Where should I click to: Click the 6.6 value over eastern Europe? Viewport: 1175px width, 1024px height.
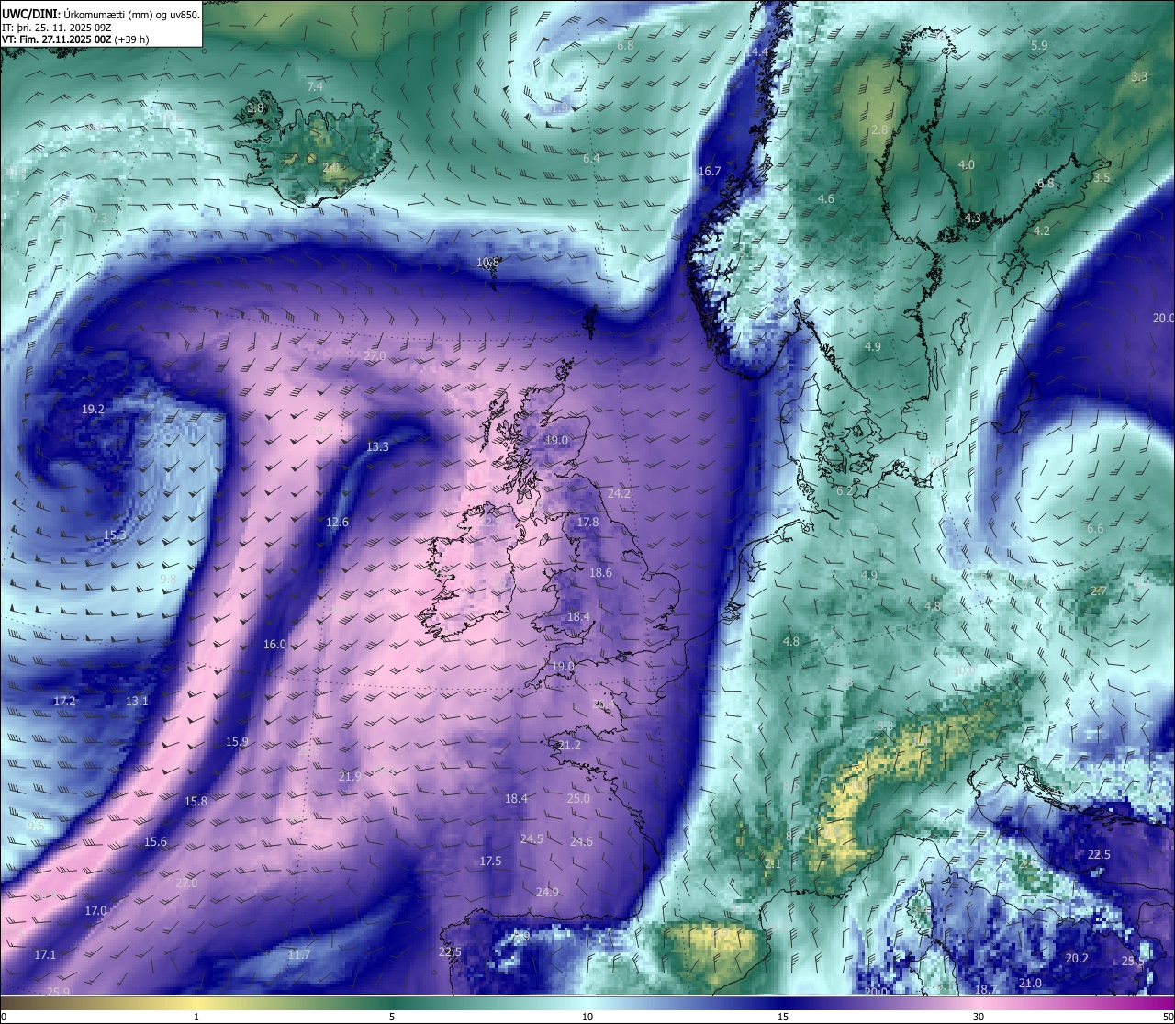pos(1095,529)
